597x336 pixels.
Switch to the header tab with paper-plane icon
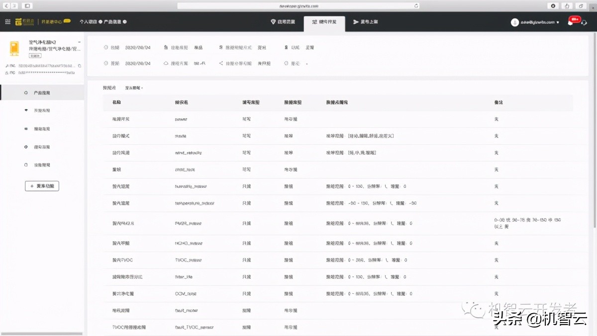coord(366,22)
